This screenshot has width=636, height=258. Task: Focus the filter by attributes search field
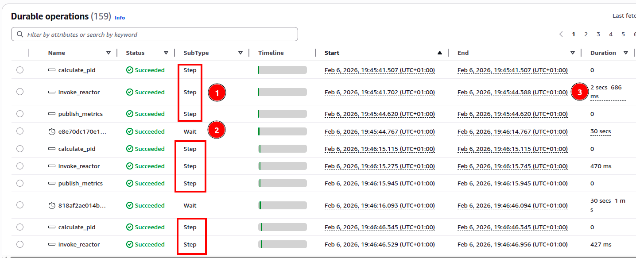pos(155,34)
